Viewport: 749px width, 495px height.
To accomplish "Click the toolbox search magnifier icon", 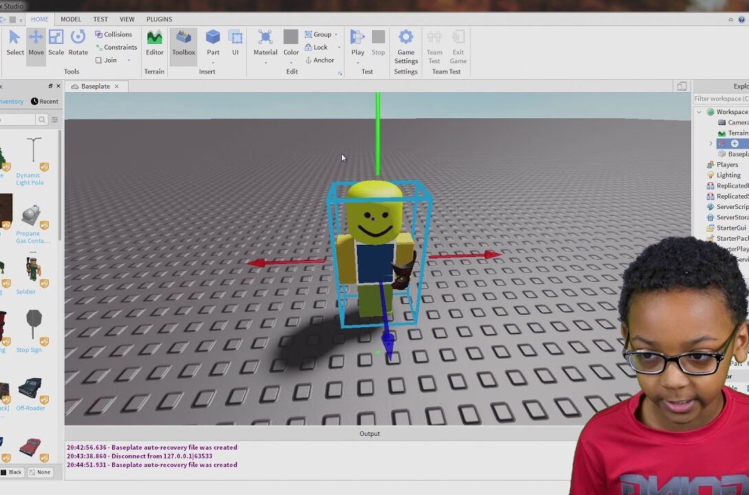I will click(x=42, y=120).
